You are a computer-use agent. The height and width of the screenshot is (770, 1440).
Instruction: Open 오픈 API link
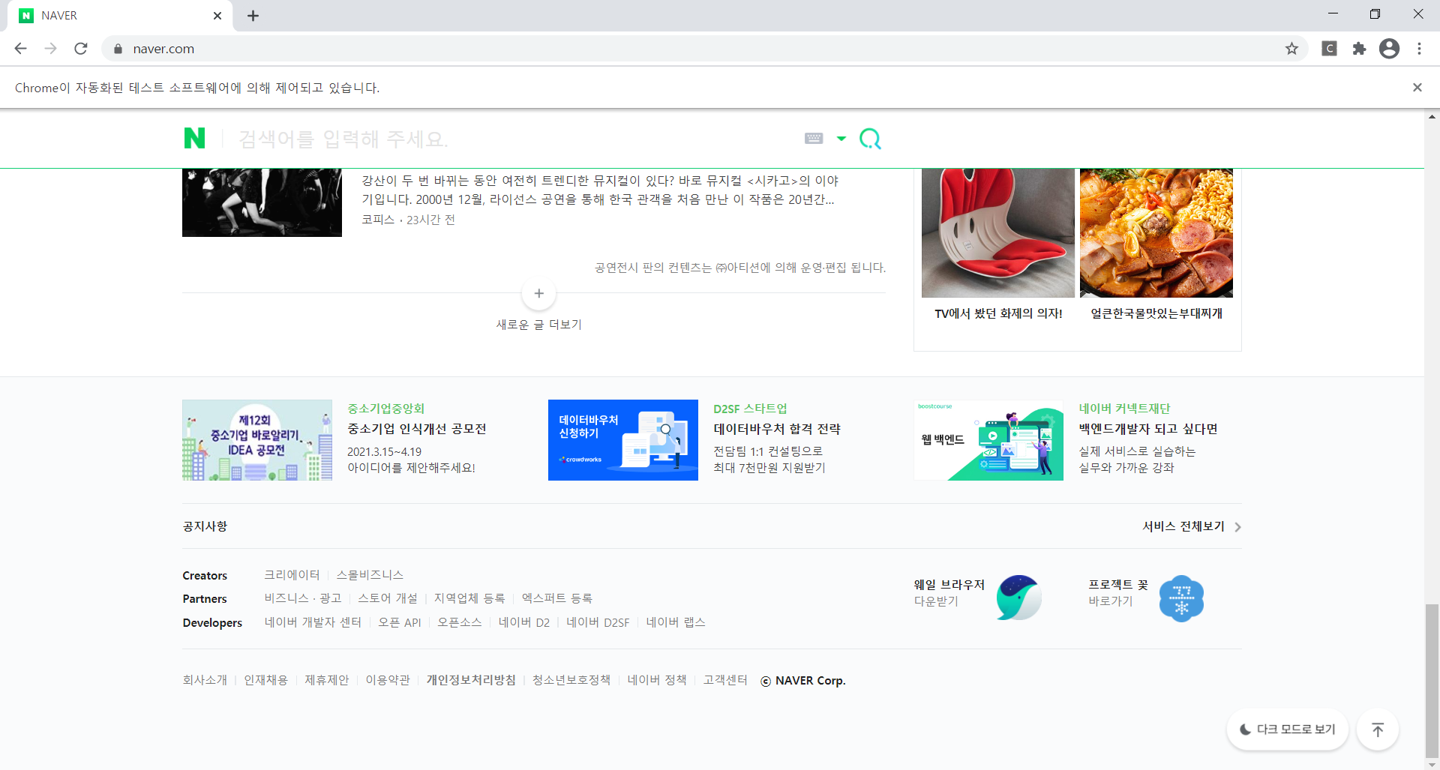(399, 622)
